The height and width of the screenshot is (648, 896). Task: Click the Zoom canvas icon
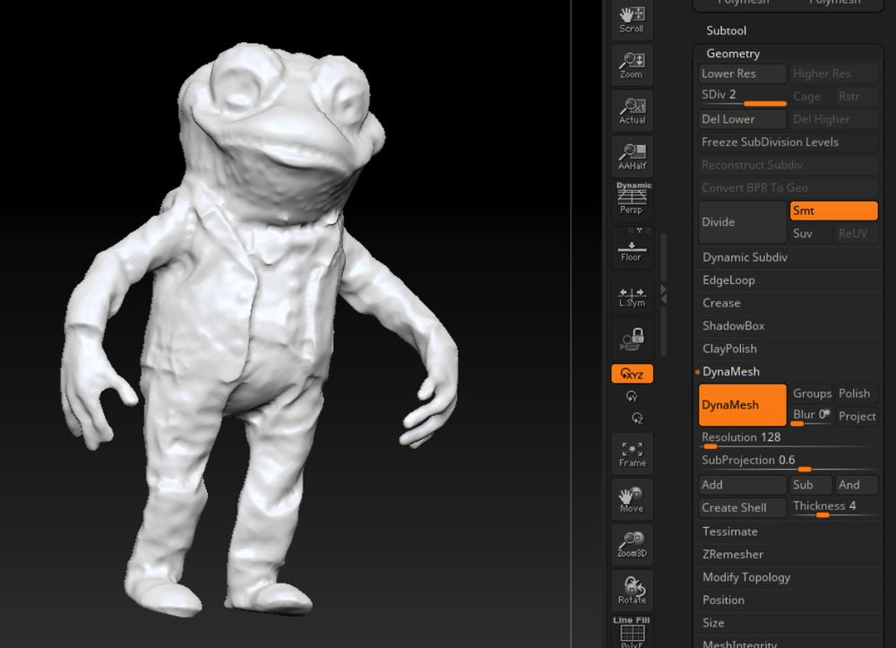pyautogui.click(x=632, y=65)
